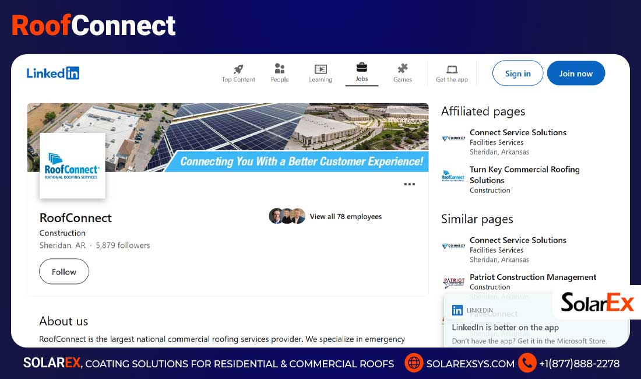This screenshot has width=641, height=379.
Task: Click the phone icon in footer
Action: click(527, 363)
